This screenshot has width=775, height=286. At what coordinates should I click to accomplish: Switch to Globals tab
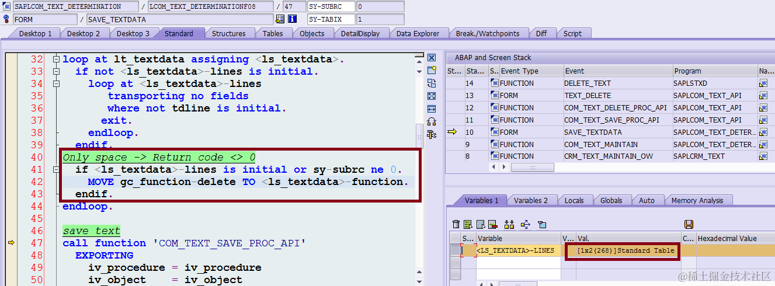click(611, 200)
